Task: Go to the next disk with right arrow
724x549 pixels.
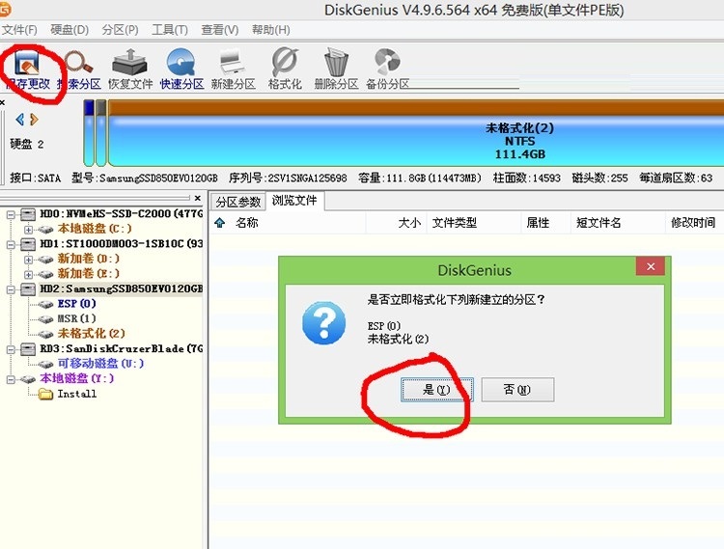Action: (33, 120)
